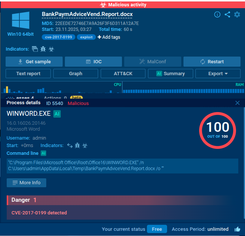The image size is (245, 236).
Task: Click the RAM usage graph
Action: pyautogui.click(x=183, y=87)
